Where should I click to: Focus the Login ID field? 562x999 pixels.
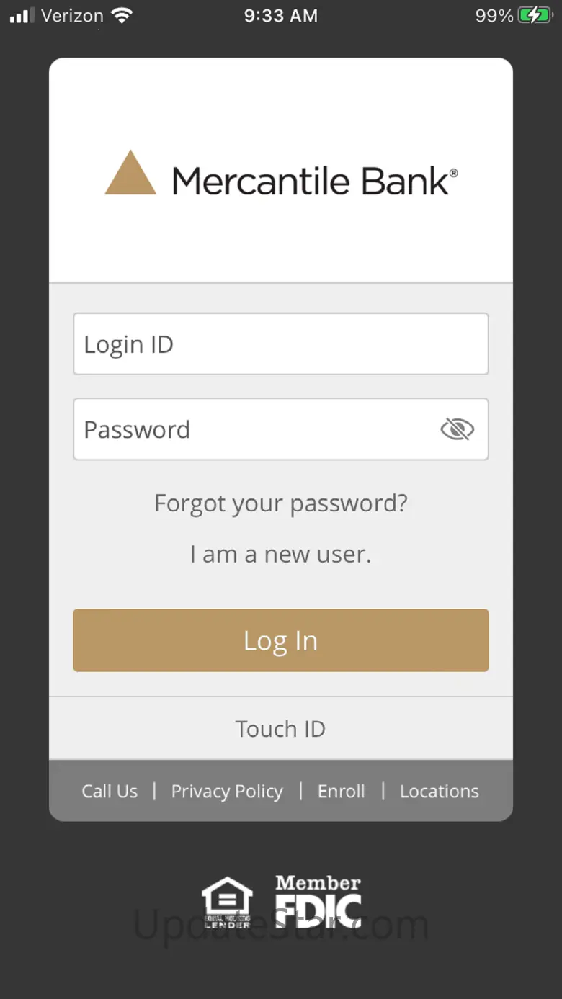[x=281, y=344]
